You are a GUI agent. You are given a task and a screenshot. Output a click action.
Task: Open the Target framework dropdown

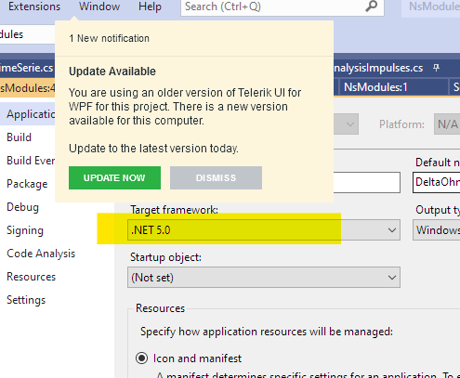[264, 230]
